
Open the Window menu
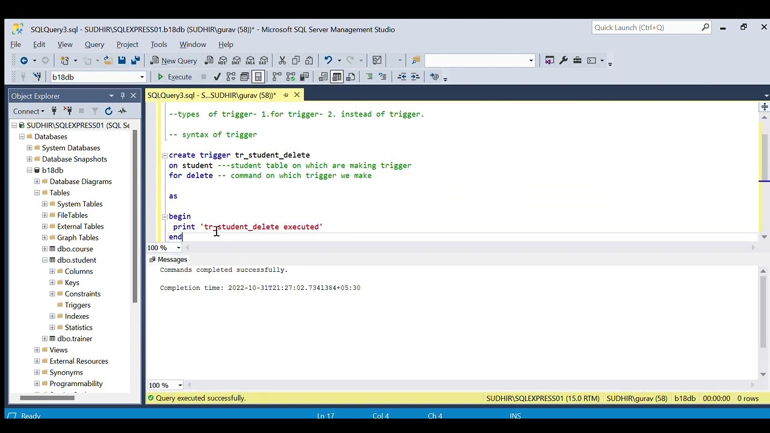192,45
